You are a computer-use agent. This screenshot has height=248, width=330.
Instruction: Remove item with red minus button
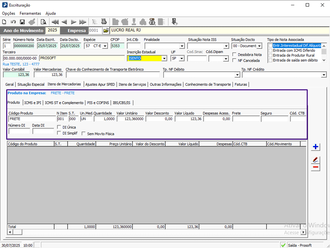click(x=316, y=167)
